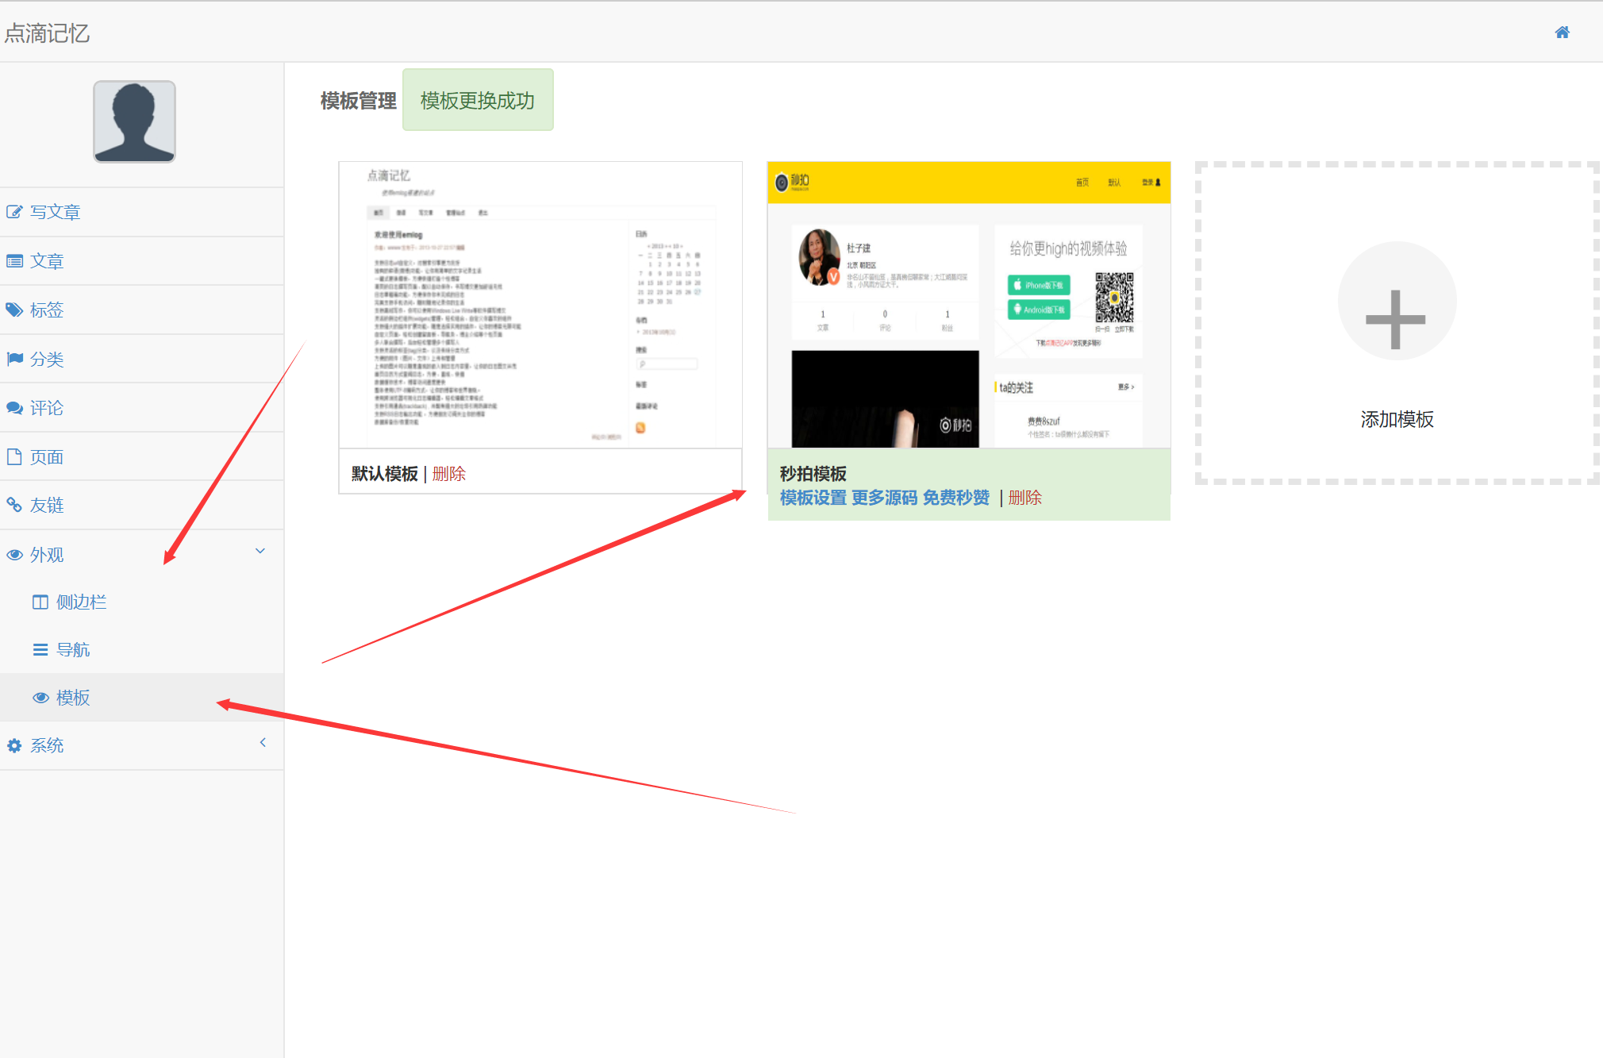Expand the 系统 menu chevron
Image resolution: width=1603 pixels, height=1058 pixels.
(263, 742)
